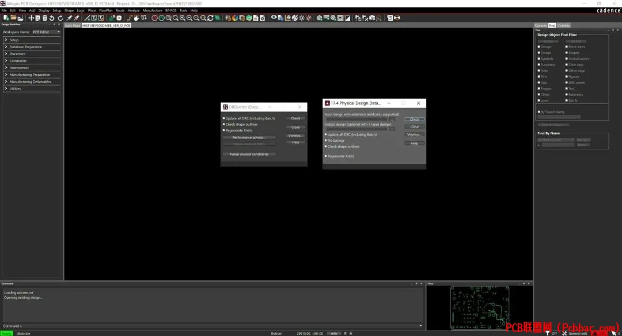Select the Copy tool icon
Viewport: 622px width, 336px height.
[x=37, y=18]
